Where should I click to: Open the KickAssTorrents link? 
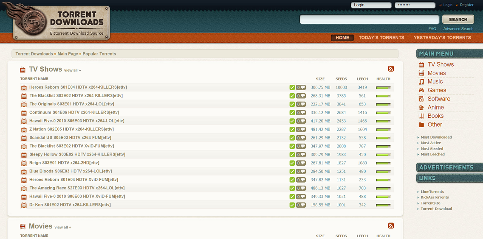pyautogui.click(x=435, y=197)
